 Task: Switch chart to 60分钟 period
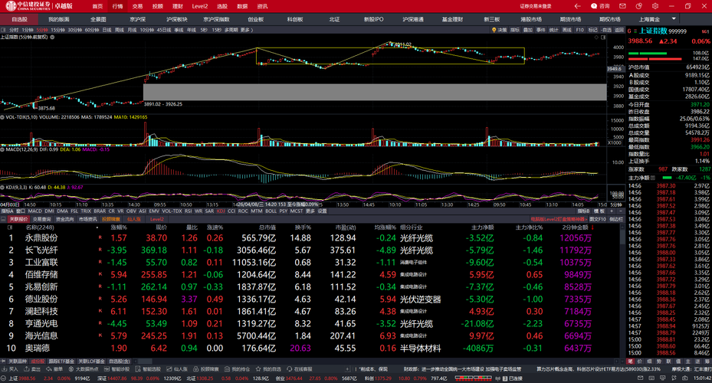92,30
